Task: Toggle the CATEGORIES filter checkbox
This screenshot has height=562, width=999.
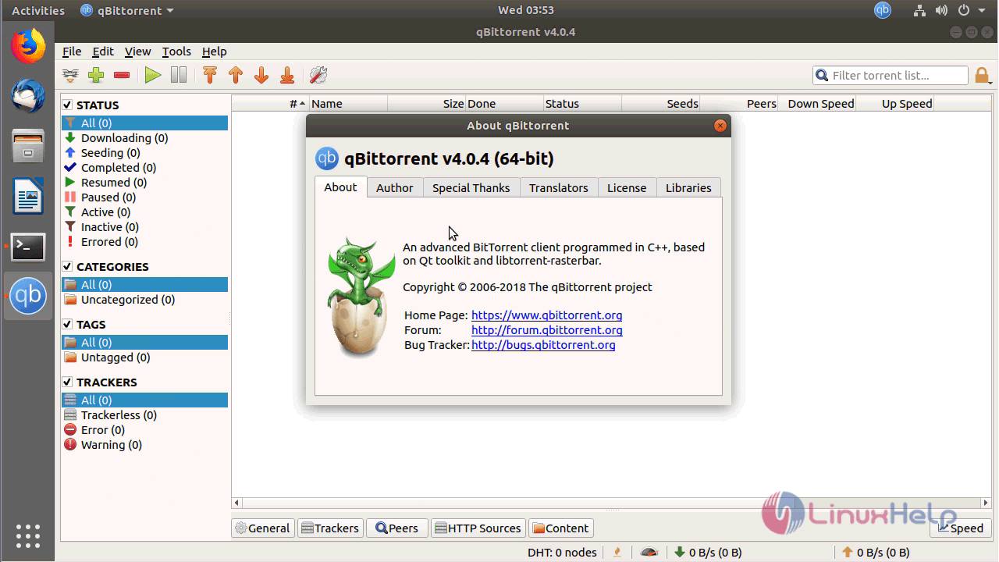Action: [67, 266]
